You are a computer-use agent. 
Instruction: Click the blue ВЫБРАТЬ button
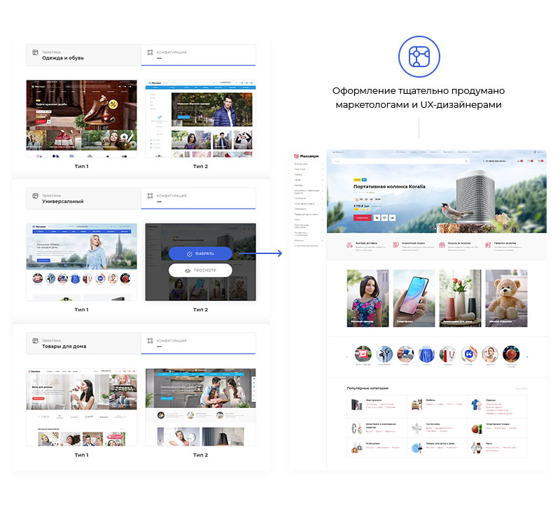point(200,253)
